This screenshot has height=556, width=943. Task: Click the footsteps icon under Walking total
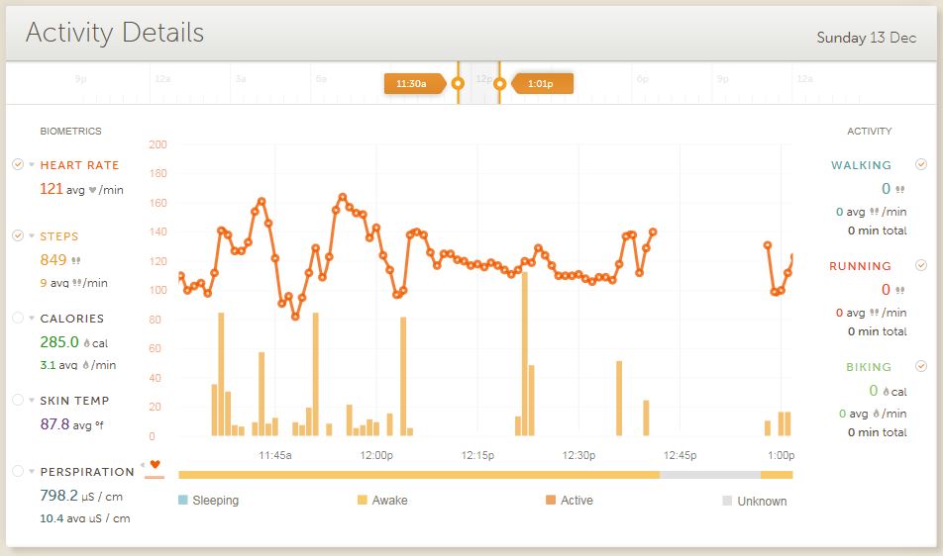tap(899, 189)
